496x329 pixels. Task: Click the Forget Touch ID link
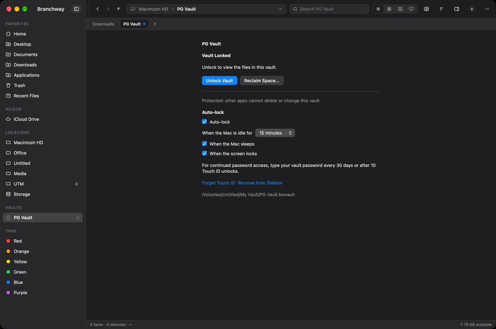point(219,183)
